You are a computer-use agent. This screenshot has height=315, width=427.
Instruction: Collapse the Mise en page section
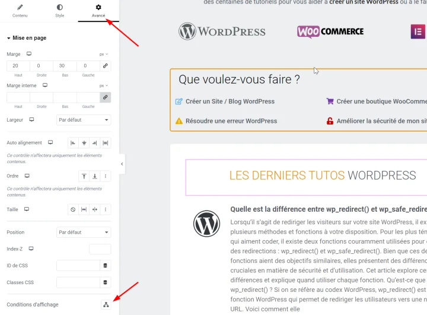(x=27, y=38)
